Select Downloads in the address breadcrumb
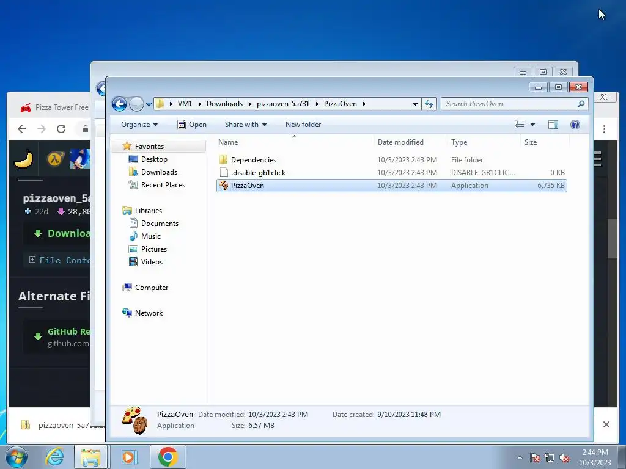626x469 pixels. pos(224,104)
